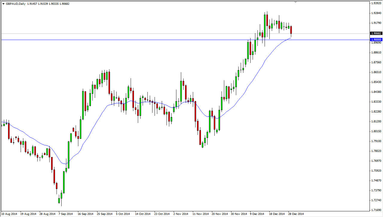
Task: Click the current price tag 1.90682
Action: pos(376,33)
